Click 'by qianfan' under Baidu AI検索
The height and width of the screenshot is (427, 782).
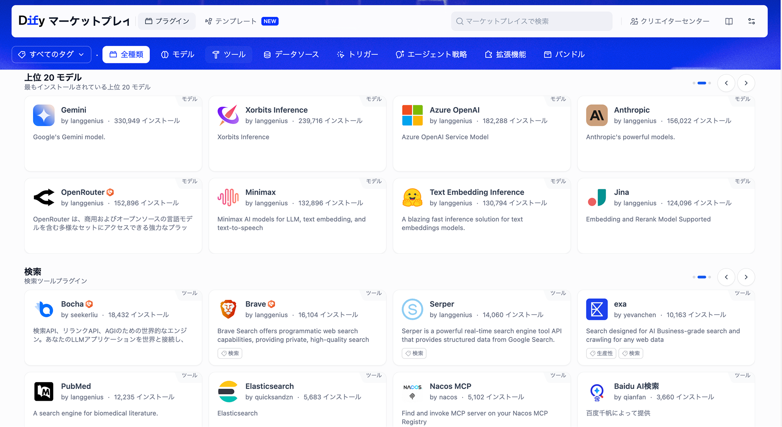pyautogui.click(x=630, y=397)
